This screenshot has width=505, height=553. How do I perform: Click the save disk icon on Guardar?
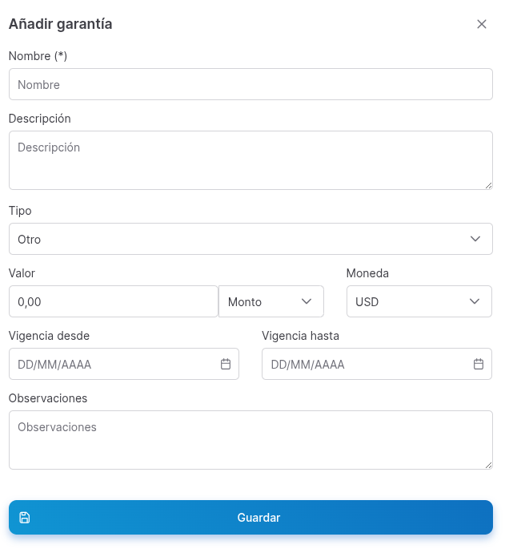coord(25,518)
